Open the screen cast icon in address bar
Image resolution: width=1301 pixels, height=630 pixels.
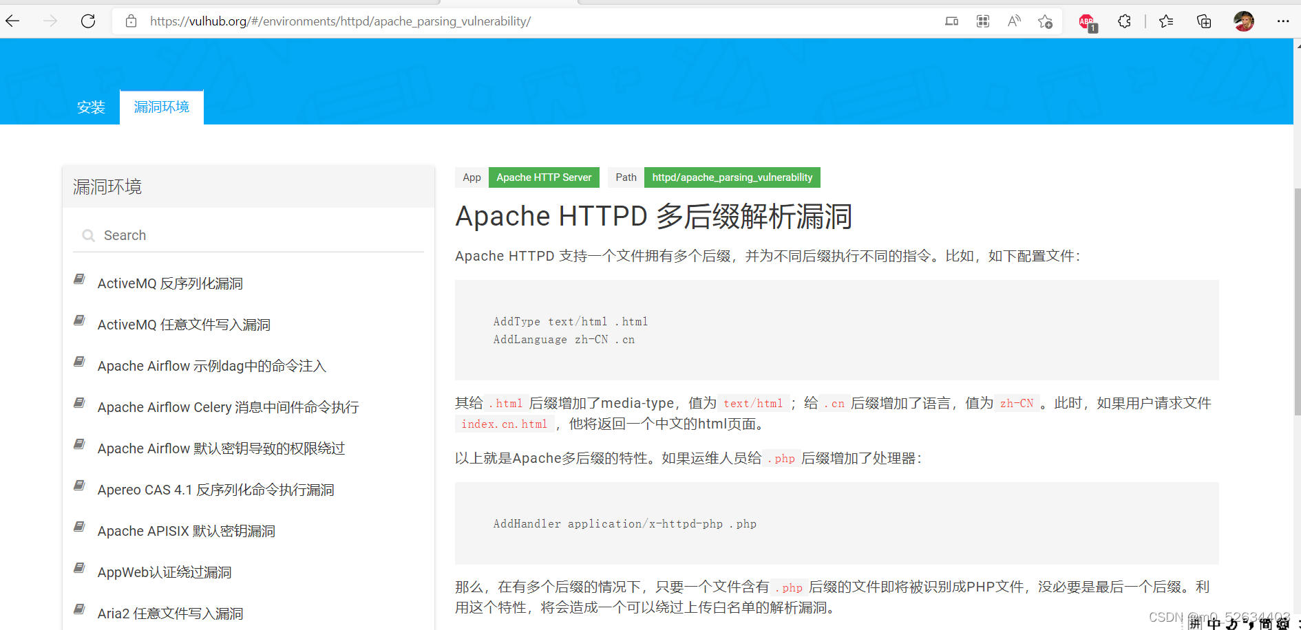pyautogui.click(x=951, y=21)
